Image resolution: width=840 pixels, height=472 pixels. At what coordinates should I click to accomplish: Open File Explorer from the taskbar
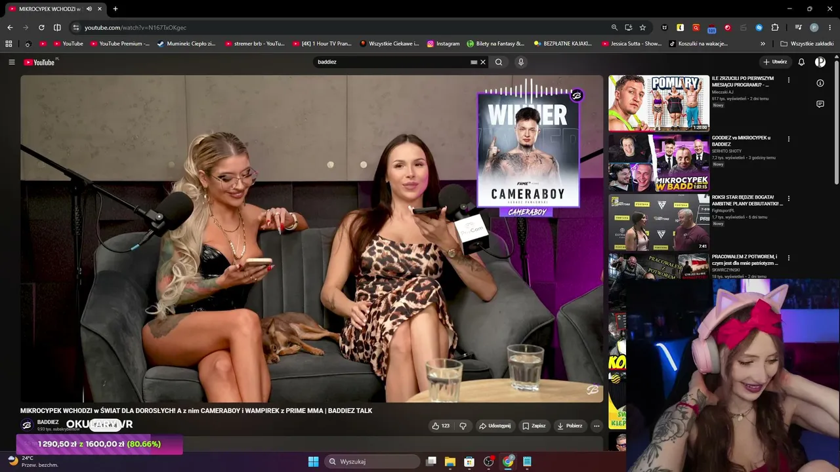[x=450, y=462]
